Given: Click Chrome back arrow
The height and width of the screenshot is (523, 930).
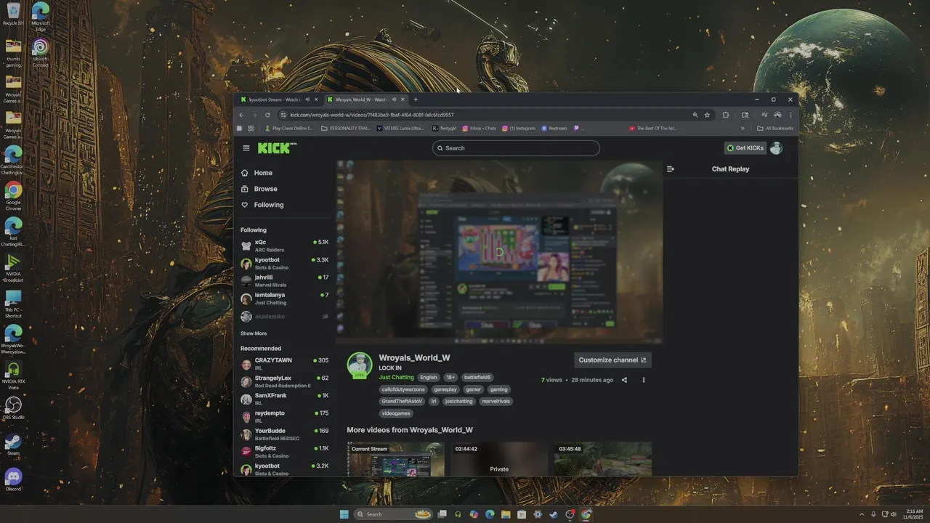Looking at the screenshot, I should (x=242, y=115).
